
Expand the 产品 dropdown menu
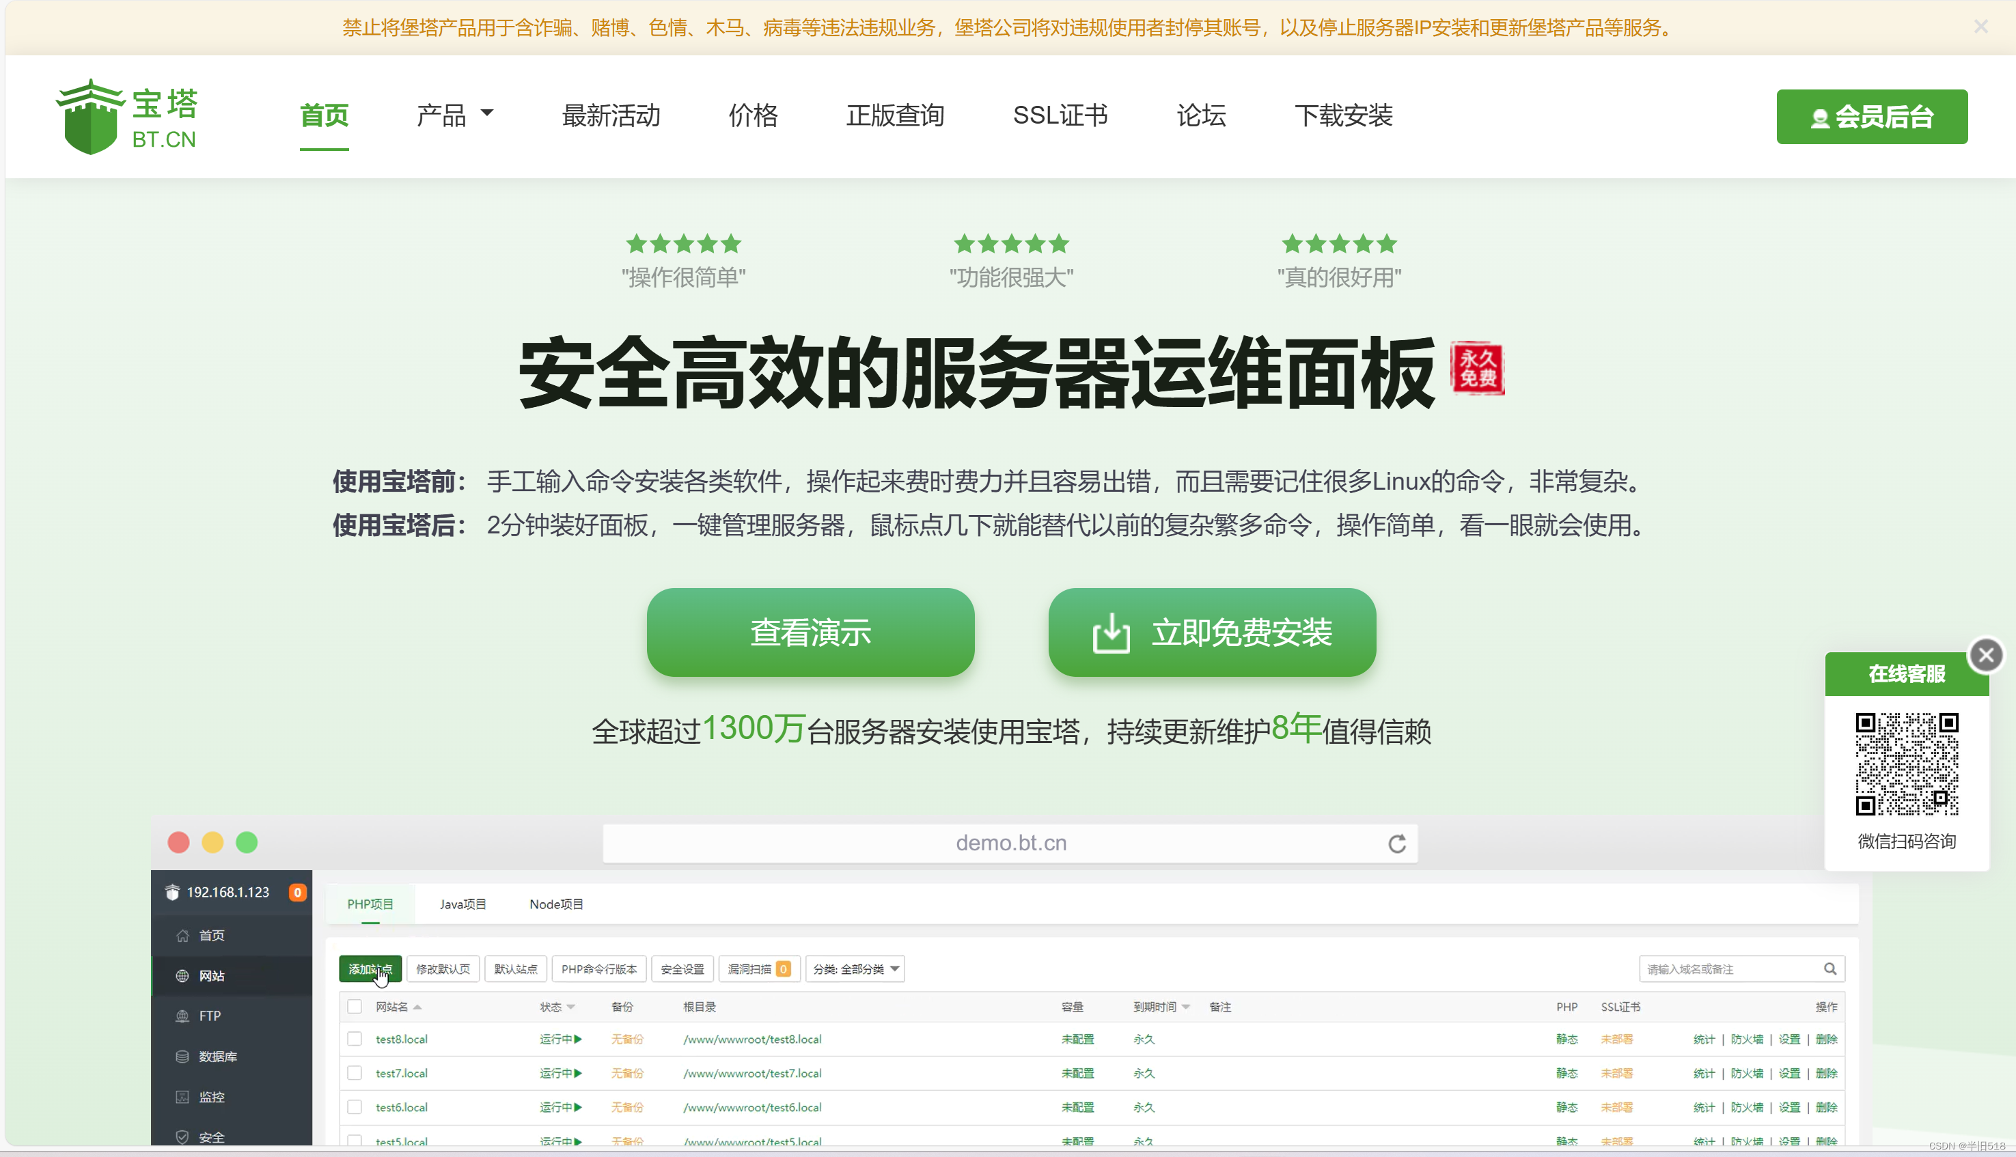coord(454,115)
